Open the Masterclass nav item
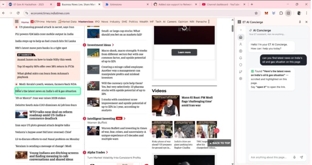Viewport: 312px width, 165px height. pyautogui.click(x=86, y=22)
